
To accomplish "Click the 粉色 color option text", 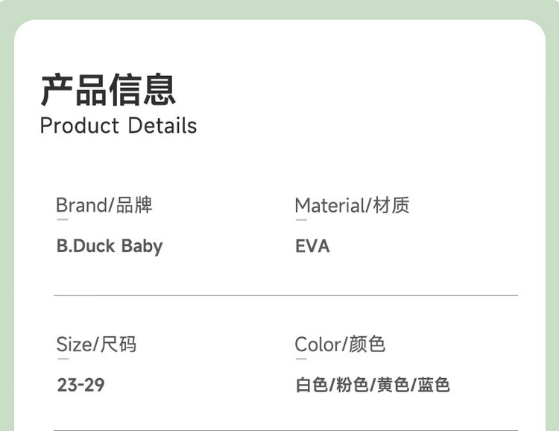I will (x=352, y=386).
